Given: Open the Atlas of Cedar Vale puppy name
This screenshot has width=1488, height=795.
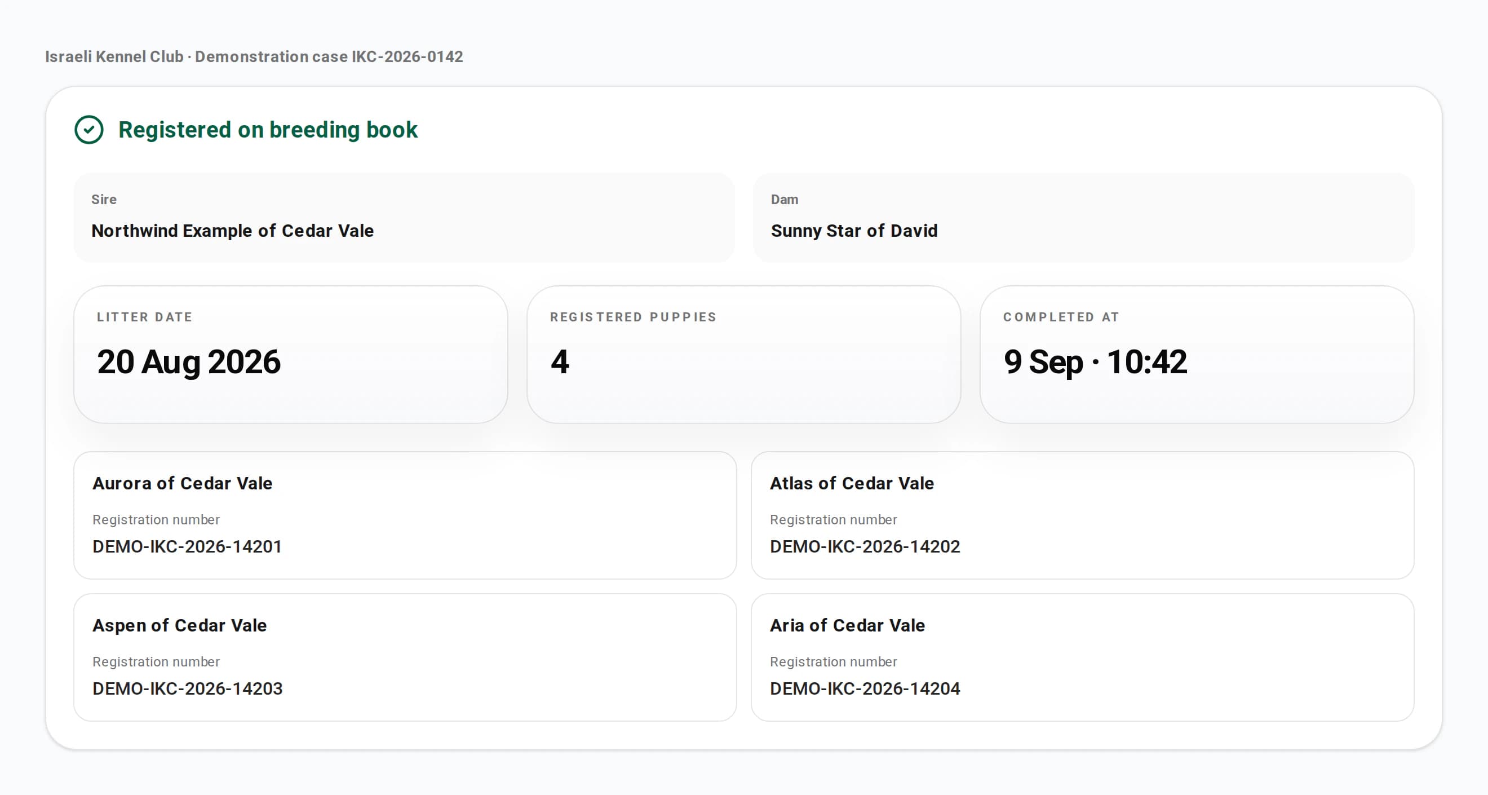Looking at the screenshot, I should coord(852,483).
